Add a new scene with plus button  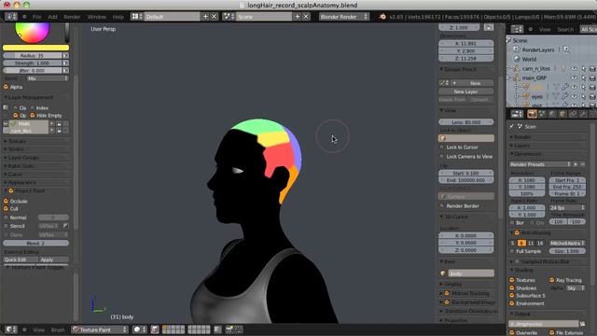tap(298, 17)
